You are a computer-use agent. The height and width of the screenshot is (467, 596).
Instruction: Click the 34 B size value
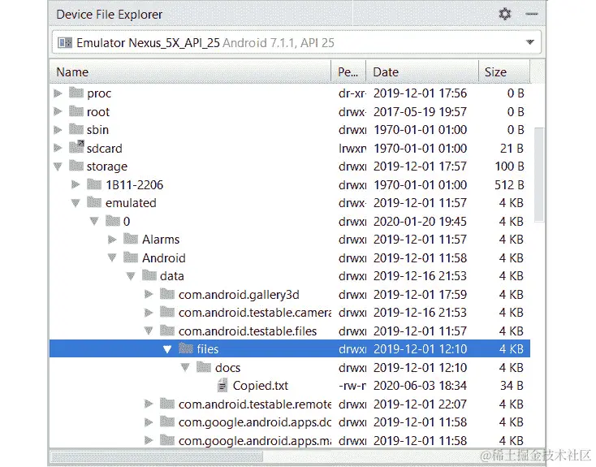512,386
